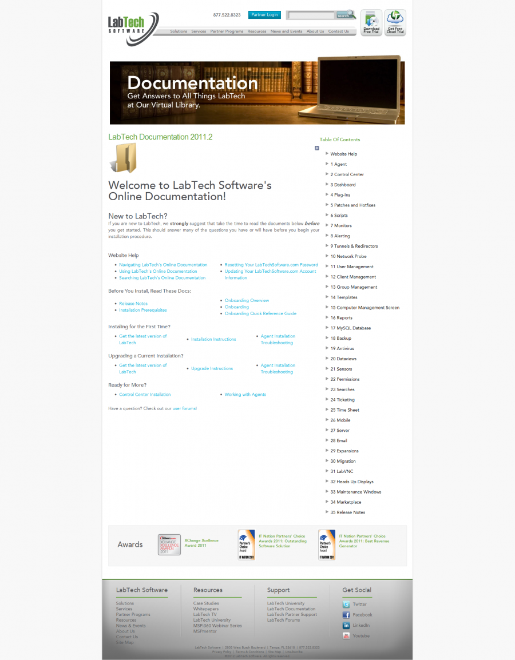515x660 pixels.
Task: Expand the 5 Patches and Hotfixes arrow
Action: [x=327, y=205]
